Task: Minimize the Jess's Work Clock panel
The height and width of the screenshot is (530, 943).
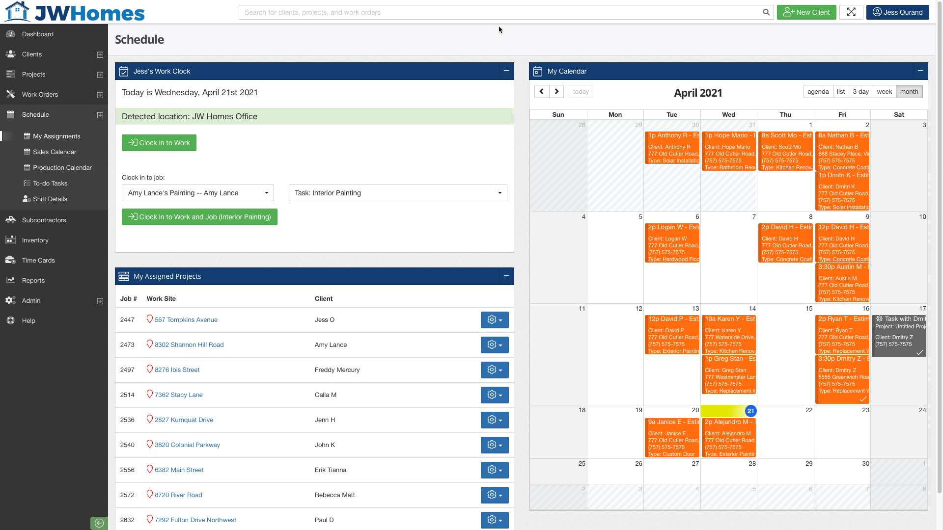Action: click(x=506, y=71)
